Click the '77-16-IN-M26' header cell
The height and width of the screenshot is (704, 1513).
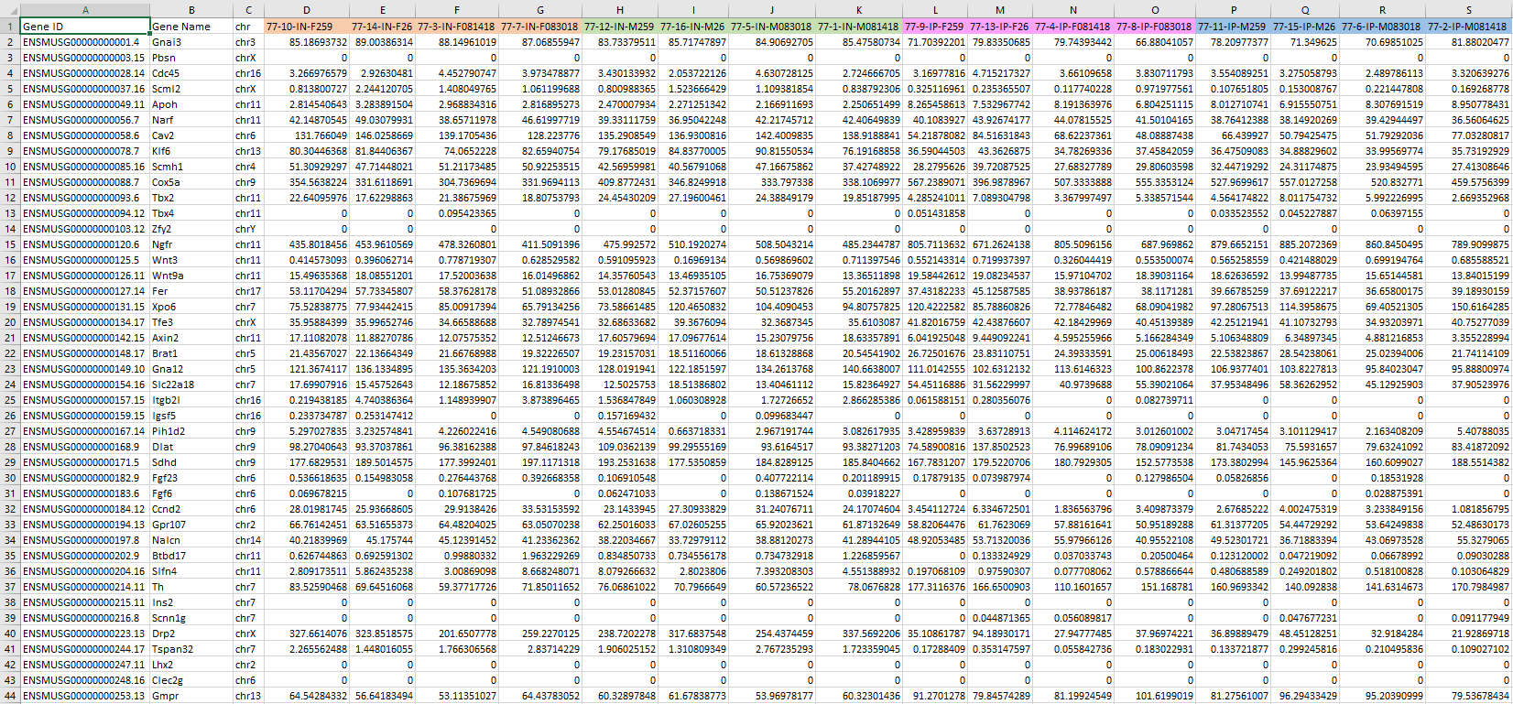(x=692, y=27)
